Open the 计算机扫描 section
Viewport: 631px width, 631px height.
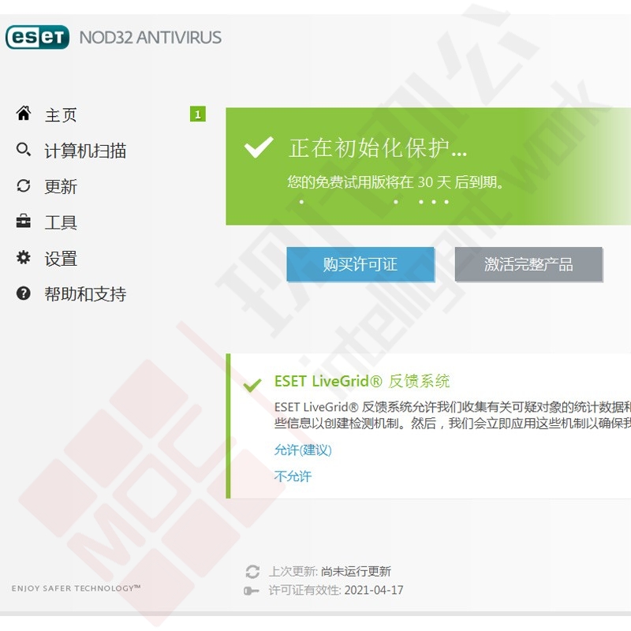pos(85,151)
